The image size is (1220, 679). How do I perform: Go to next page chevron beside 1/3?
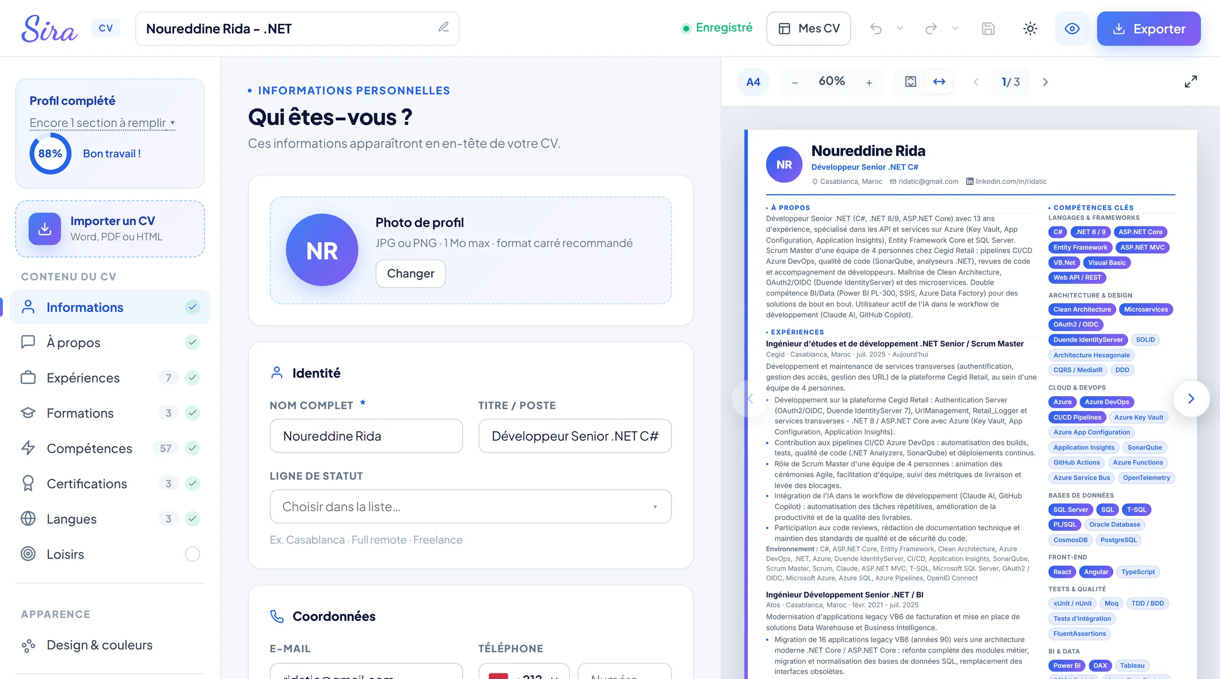(1045, 82)
